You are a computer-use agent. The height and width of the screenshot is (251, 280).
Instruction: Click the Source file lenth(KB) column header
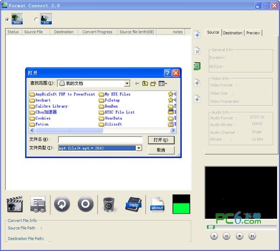pyautogui.click(x=137, y=32)
